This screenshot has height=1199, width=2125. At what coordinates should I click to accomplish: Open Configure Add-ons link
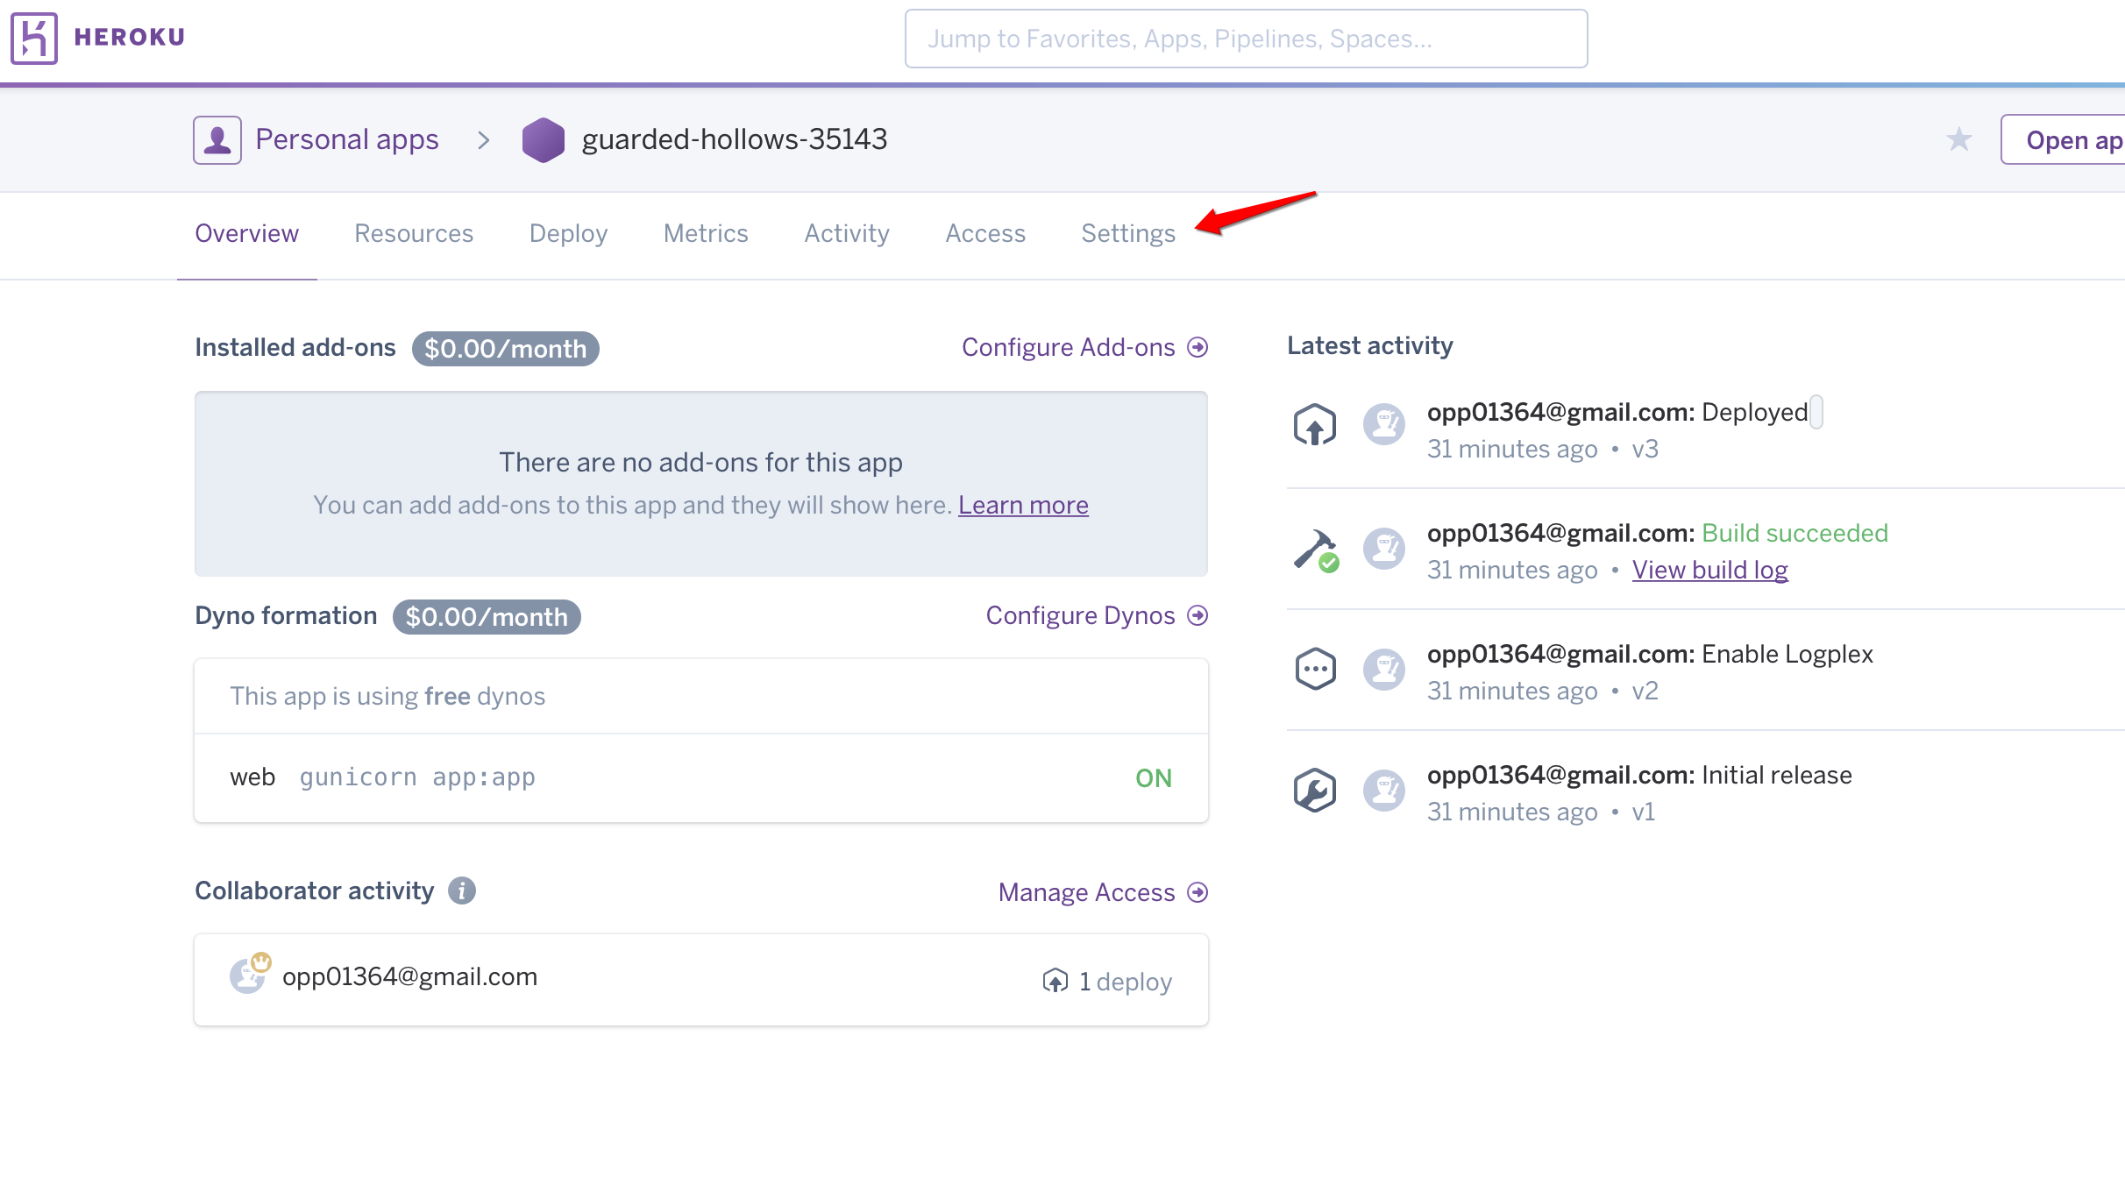point(1084,347)
